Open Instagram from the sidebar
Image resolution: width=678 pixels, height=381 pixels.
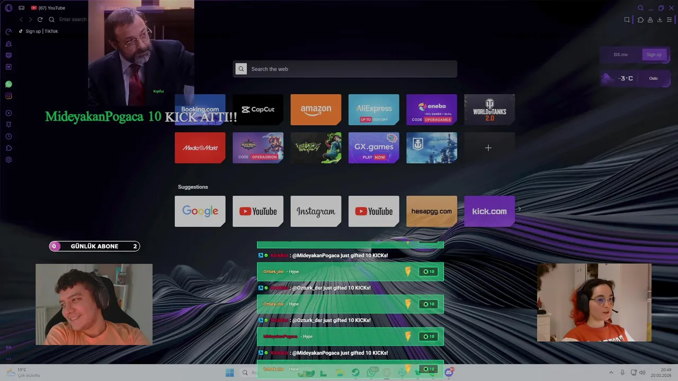[x=8, y=96]
